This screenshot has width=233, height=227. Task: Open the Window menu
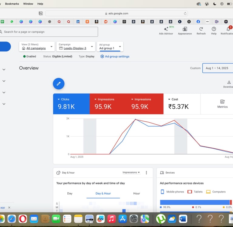tap(28, 4)
